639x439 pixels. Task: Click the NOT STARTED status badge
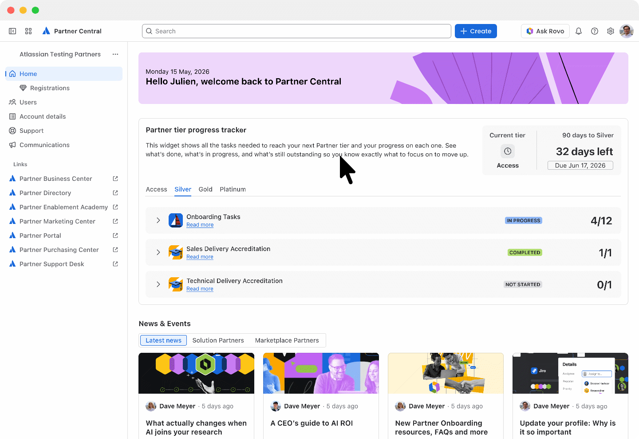click(x=523, y=284)
